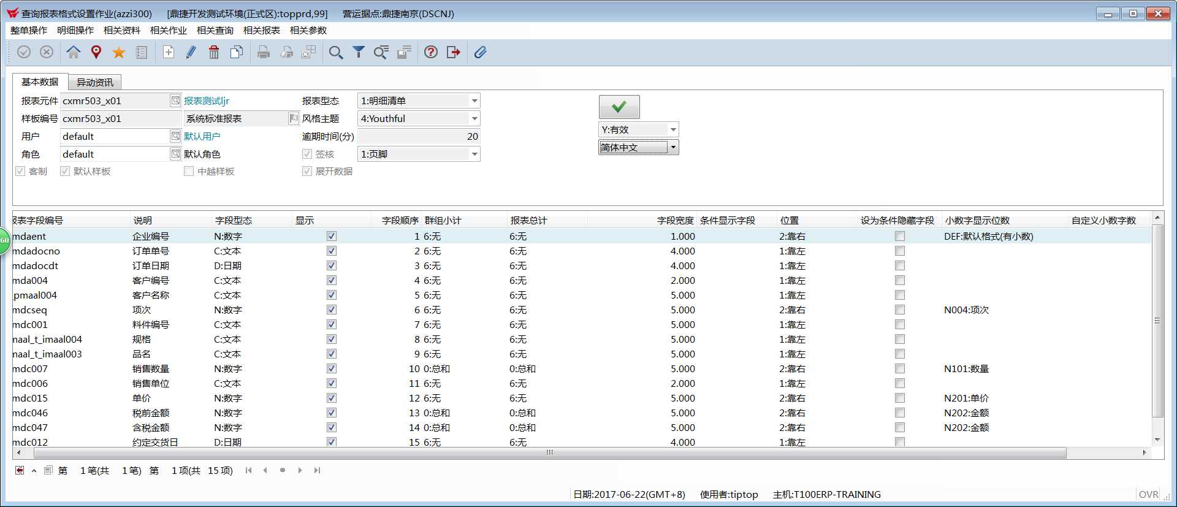Screen dimensions: 1177x507
Task: Click the magnifier with lines search icon
Action: (x=381, y=53)
